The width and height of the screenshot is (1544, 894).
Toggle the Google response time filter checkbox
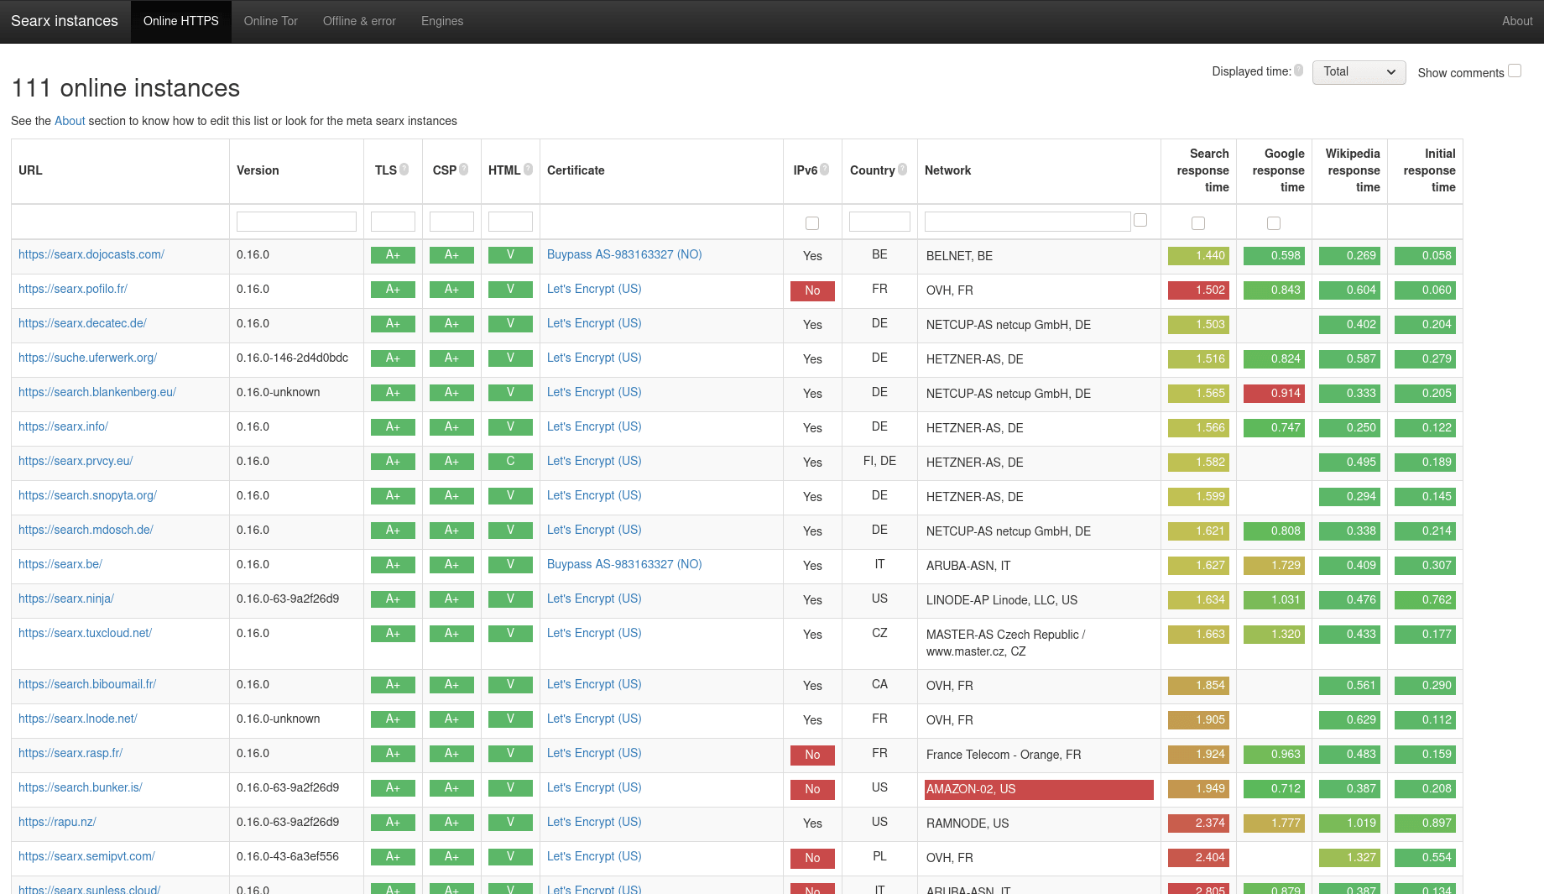1274,223
